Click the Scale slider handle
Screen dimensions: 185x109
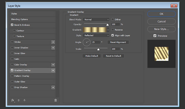click(98, 49)
